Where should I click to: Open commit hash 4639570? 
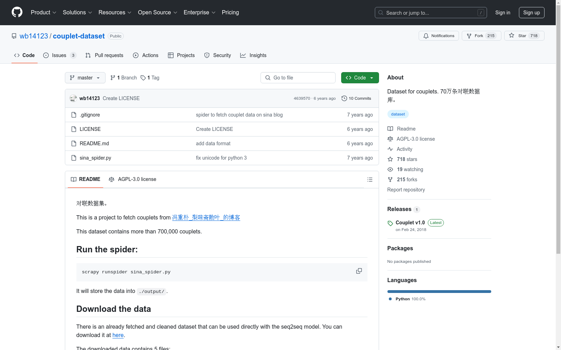tap(302, 98)
